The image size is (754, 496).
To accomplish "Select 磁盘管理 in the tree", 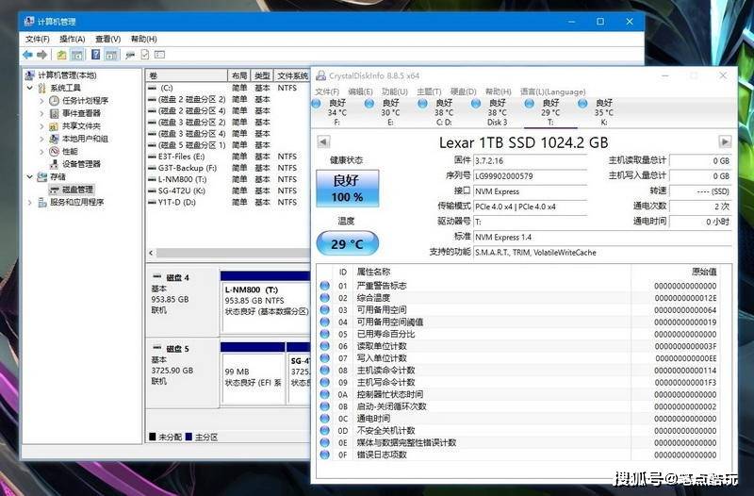I will click(x=77, y=190).
